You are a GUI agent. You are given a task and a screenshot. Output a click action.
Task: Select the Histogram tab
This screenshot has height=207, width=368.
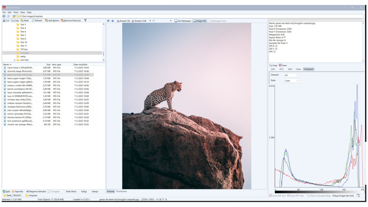coord(309,69)
